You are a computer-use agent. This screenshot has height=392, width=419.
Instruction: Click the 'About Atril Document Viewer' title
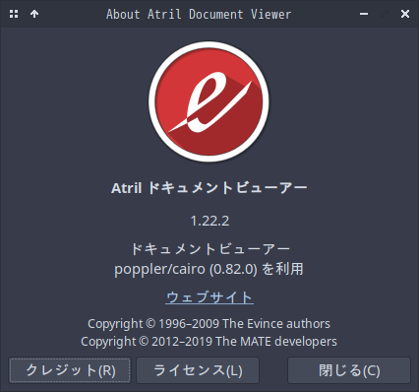pos(199,14)
